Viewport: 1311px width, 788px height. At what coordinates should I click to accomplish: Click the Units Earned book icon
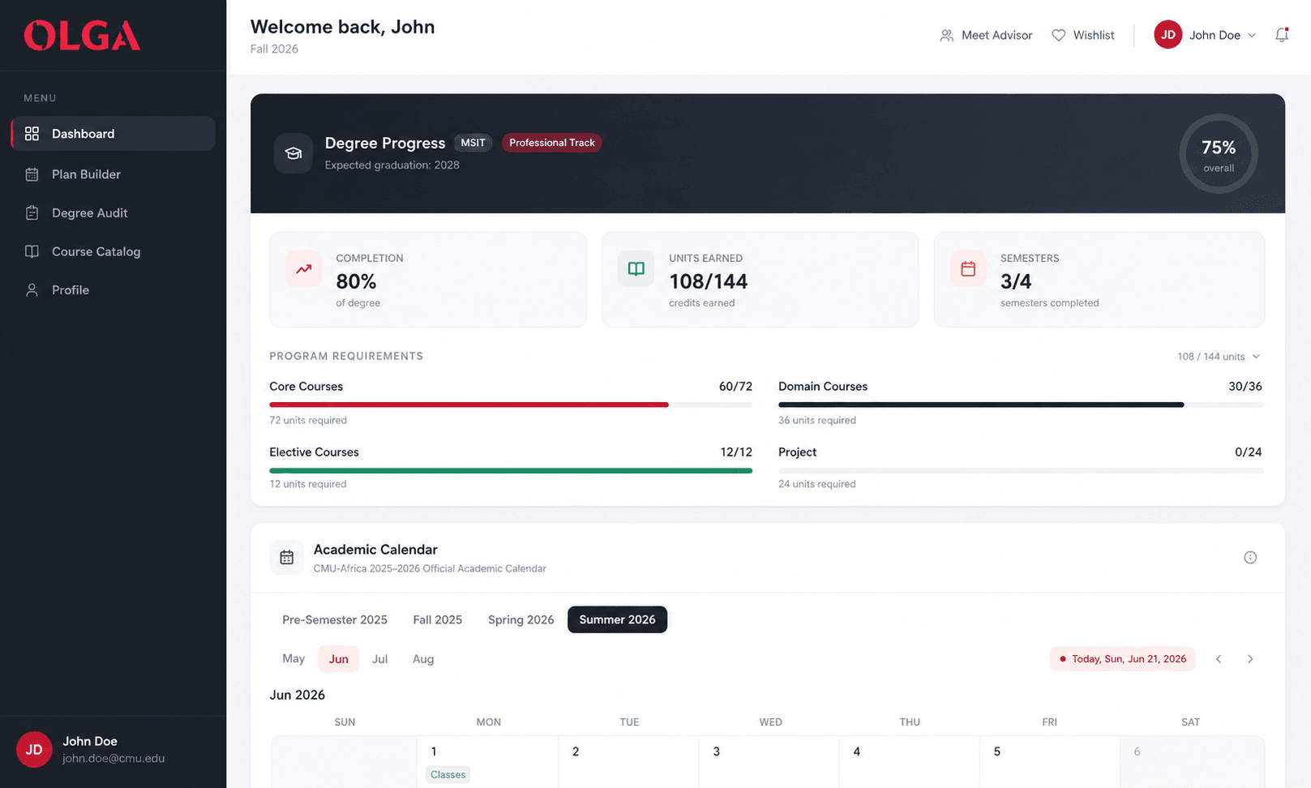click(636, 269)
